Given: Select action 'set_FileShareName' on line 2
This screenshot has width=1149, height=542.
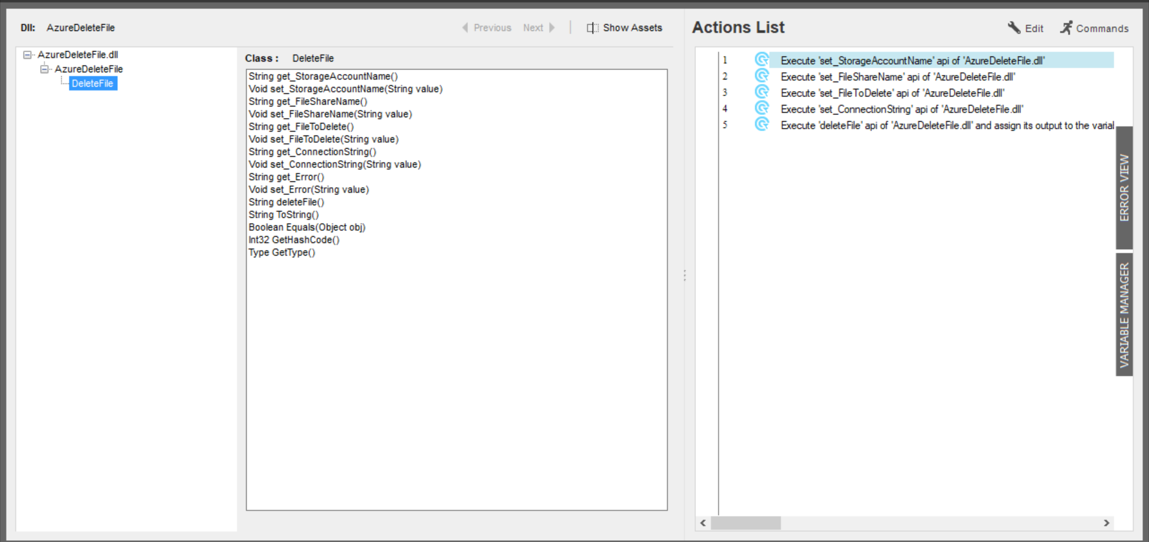Looking at the screenshot, I should click(897, 77).
